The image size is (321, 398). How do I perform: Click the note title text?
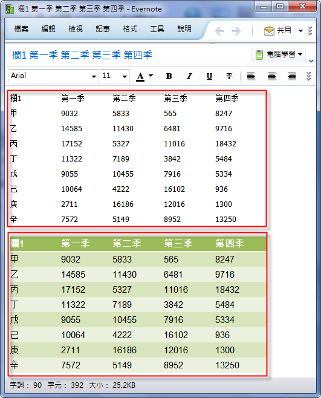click(x=82, y=55)
